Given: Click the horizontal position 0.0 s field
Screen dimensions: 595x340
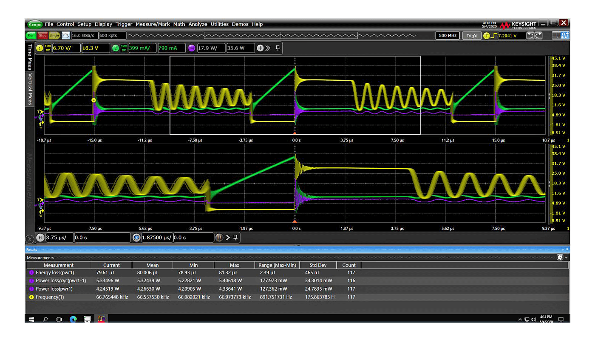Looking at the screenshot, I should 102,238.
